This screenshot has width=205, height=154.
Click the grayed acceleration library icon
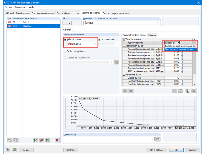(x=116, y=62)
